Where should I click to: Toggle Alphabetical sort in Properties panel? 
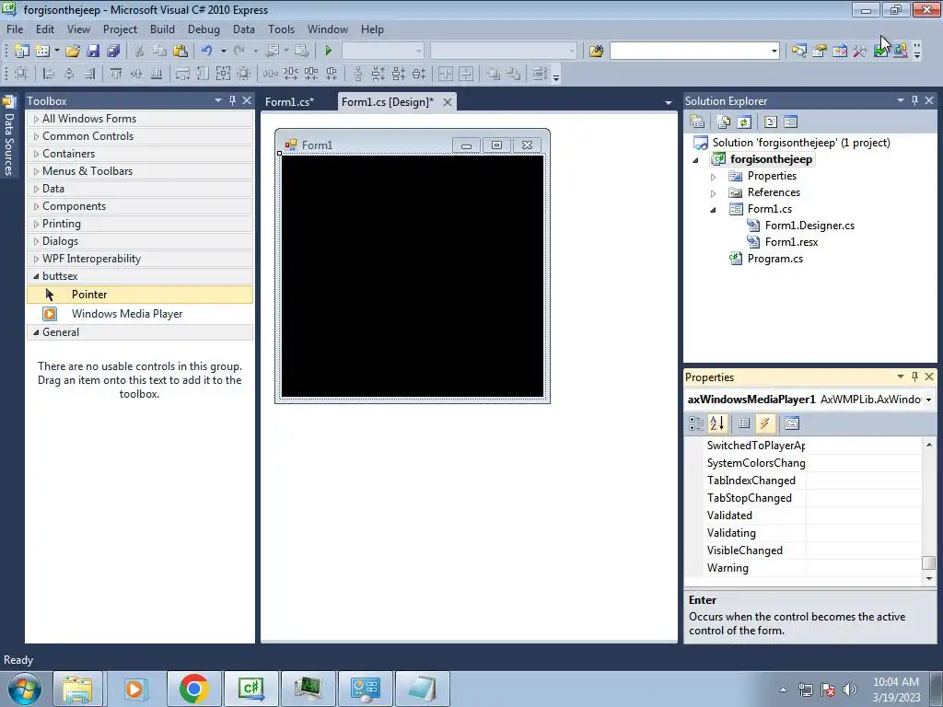(x=716, y=423)
